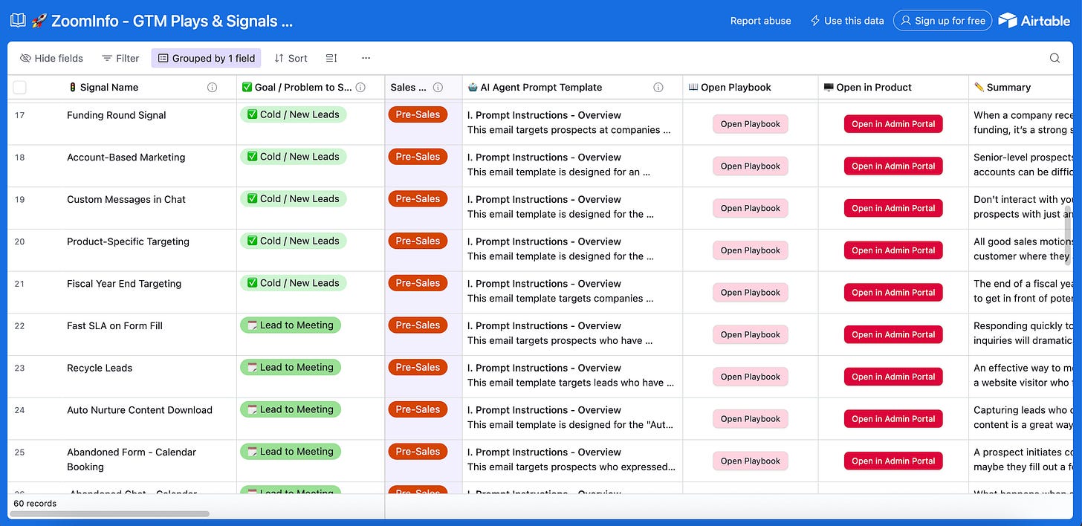1082x526 pixels.
Task: Click the vertical scrollbar thumb
Action: click(1069, 237)
